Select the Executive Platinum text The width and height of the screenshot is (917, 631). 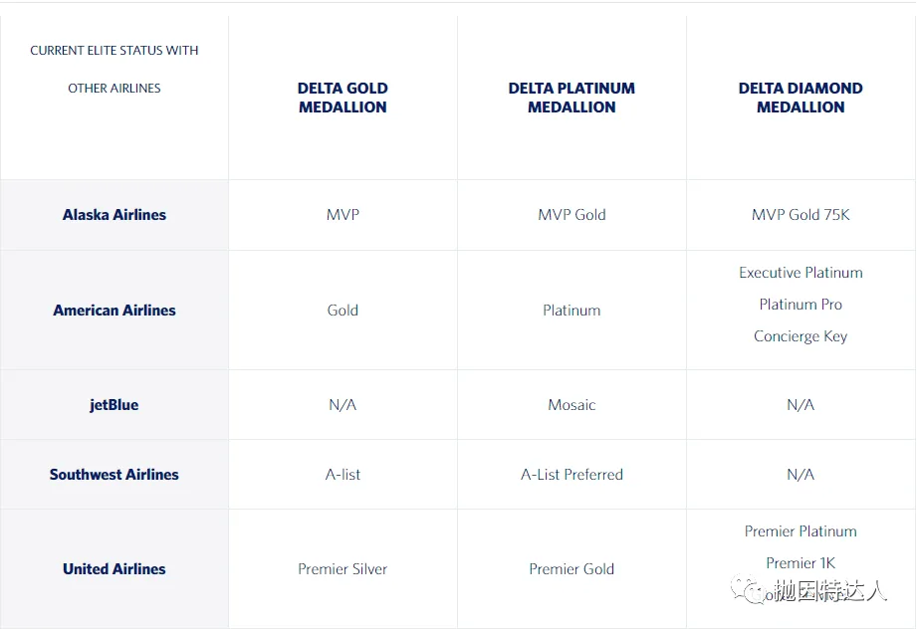pos(801,273)
